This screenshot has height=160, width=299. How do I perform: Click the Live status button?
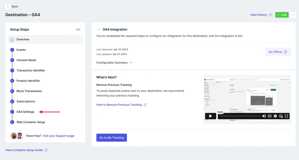(282, 15)
